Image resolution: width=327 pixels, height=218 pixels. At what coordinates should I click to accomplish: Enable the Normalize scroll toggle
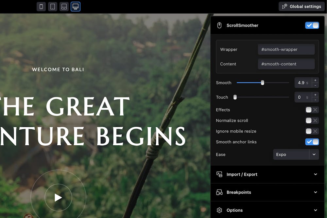click(x=312, y=120)
